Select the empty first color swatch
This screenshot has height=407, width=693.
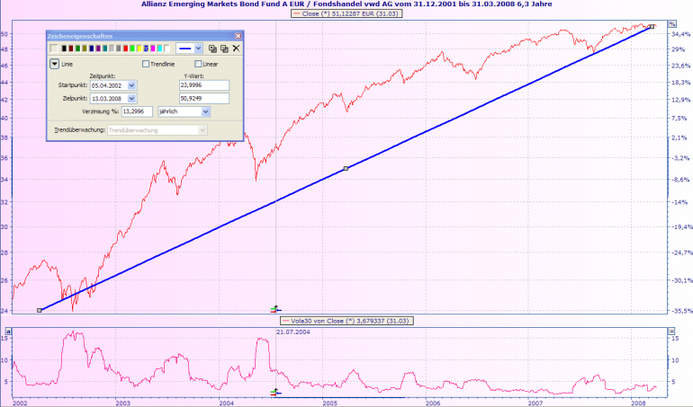click(x=54, y=49)
